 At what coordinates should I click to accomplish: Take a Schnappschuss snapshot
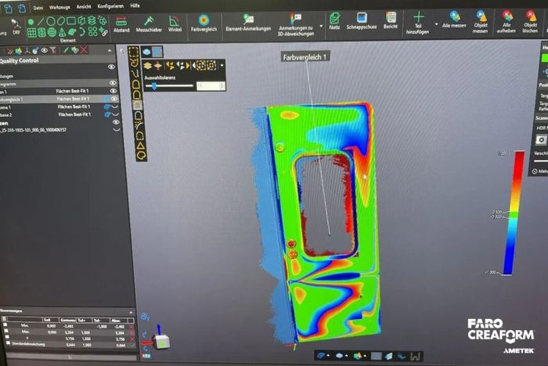click(362, 21)
